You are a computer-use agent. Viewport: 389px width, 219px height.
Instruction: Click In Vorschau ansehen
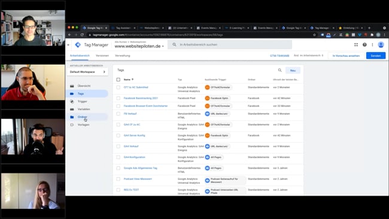click(346, 56)
